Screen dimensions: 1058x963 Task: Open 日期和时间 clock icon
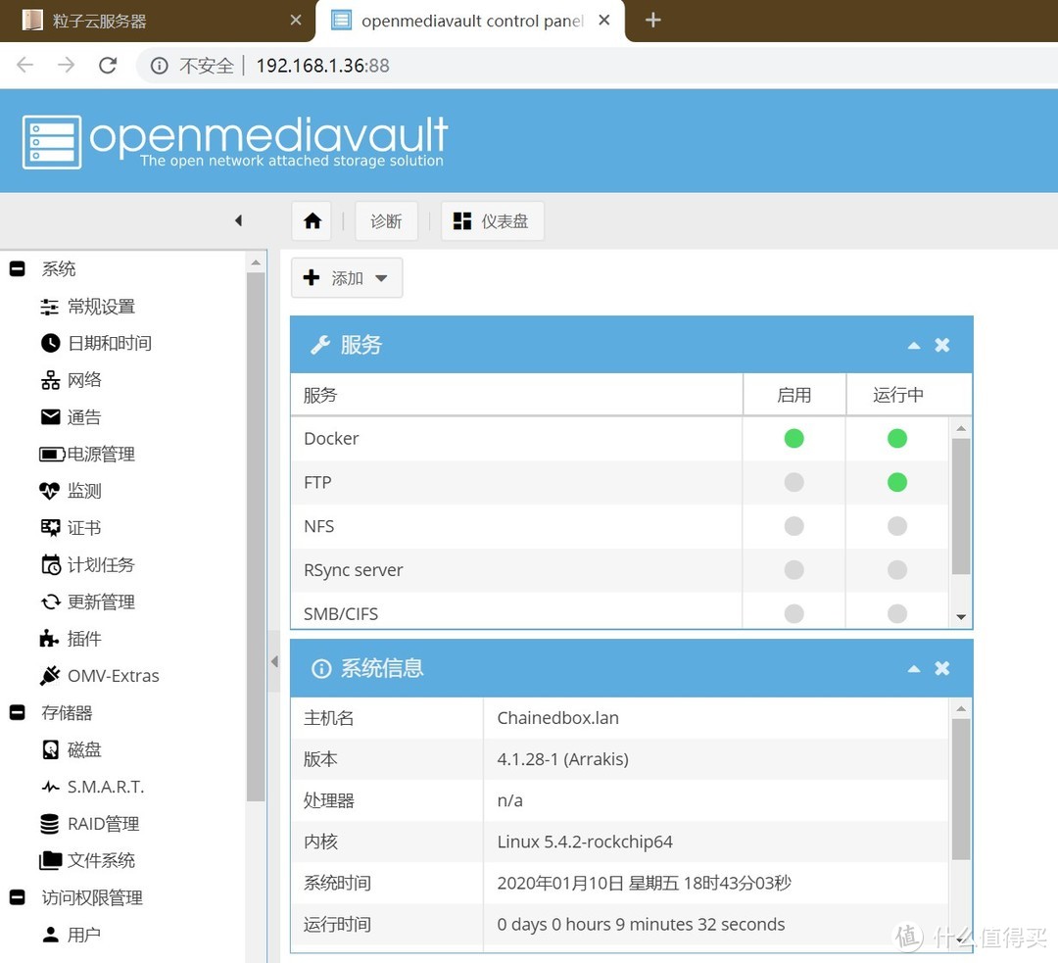click(x=50, y=344)
